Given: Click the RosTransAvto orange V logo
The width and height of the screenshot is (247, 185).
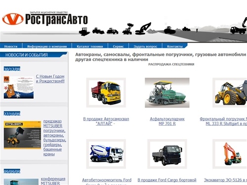Looking at the screenshot, I should coord(13,19).
